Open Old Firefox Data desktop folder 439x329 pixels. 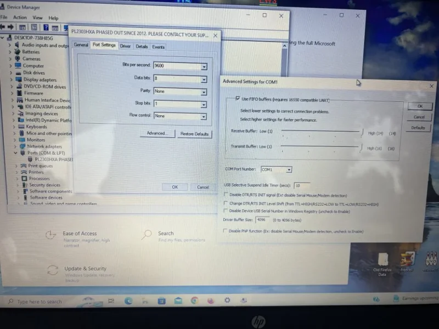382,264
